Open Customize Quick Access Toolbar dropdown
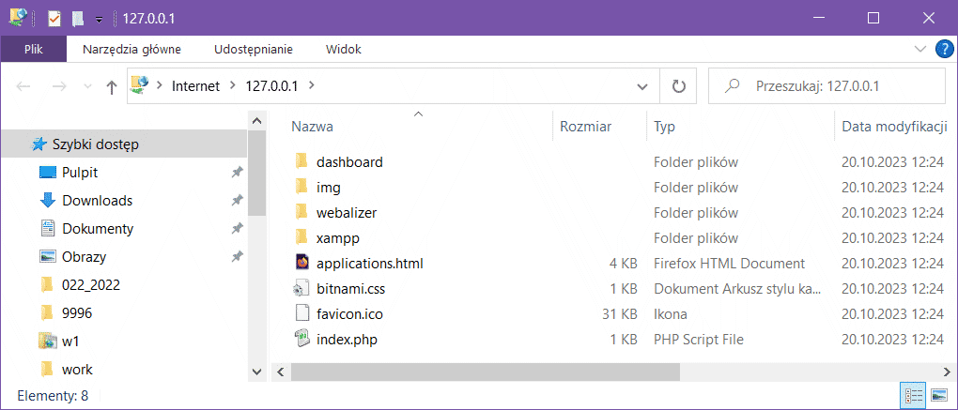Screen dimensions: 958x410 point(99,19)
